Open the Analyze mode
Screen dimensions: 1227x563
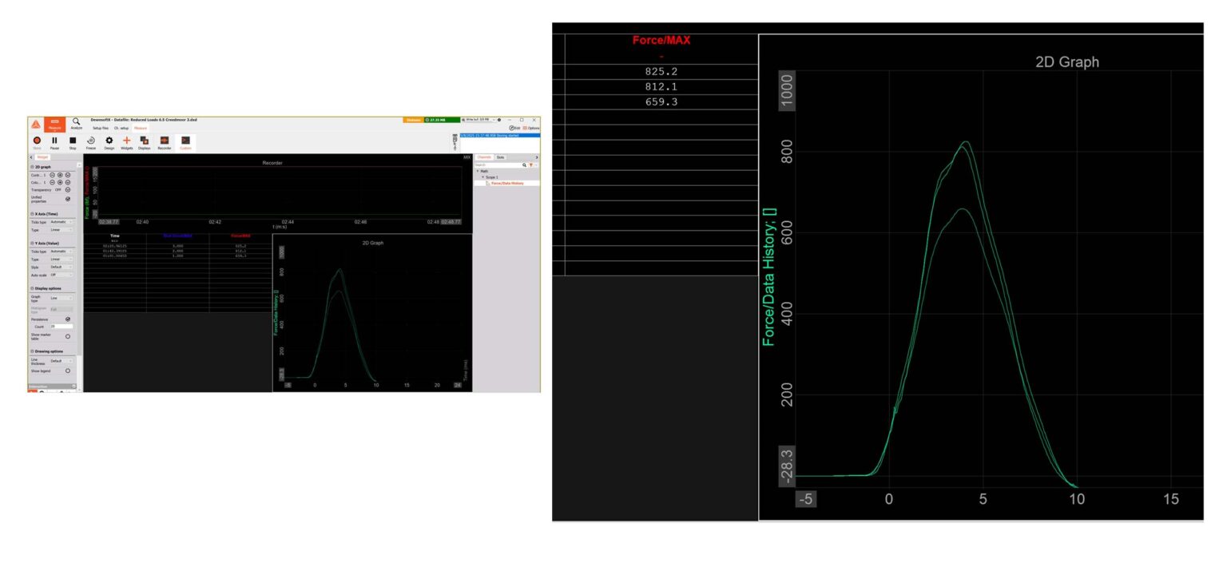pyautogui.click(x=77, y=123)
